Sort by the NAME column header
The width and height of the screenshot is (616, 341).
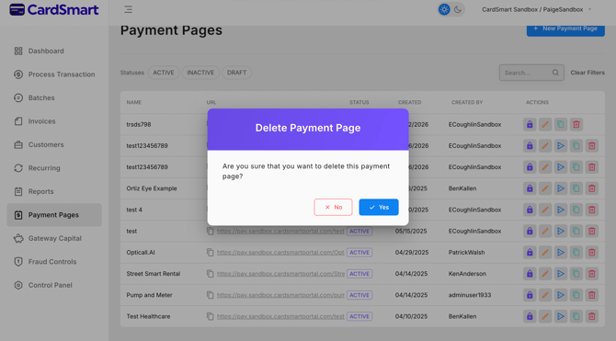tap(134, 103)
